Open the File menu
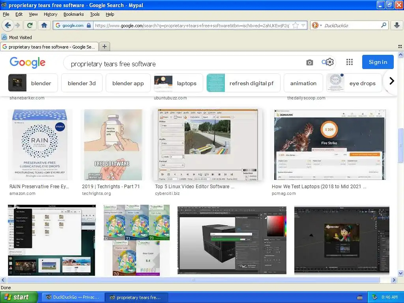The height and width of the screenshot is (303, 404). tap(6, 14)
